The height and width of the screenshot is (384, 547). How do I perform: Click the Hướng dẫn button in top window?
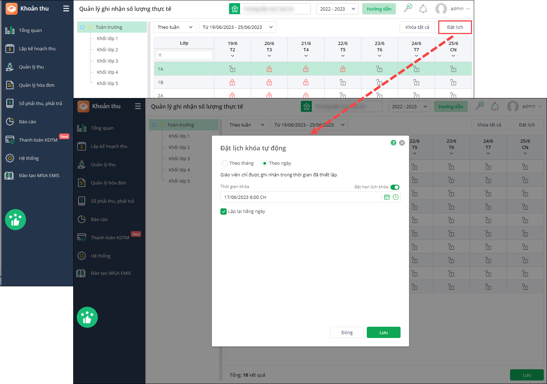[x=379, y=9]
